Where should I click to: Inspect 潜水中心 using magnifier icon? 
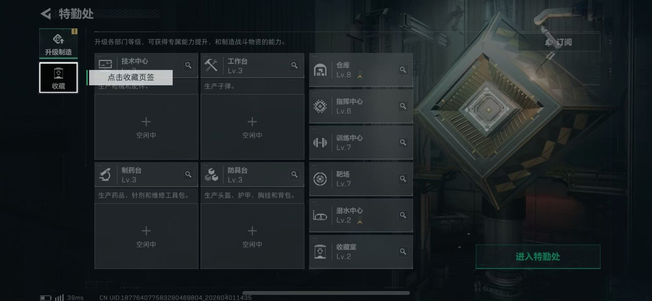403,215
